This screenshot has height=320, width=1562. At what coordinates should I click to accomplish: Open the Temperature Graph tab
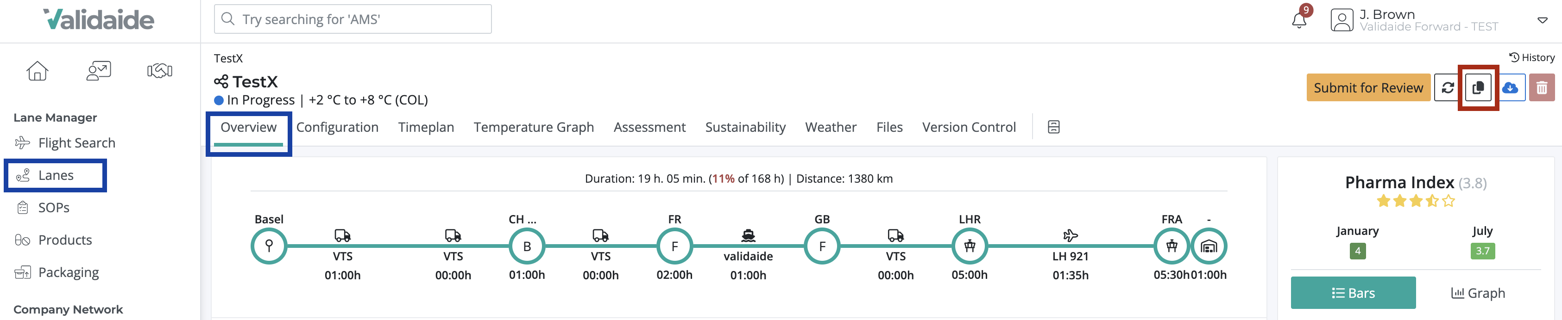click(533, 127)
